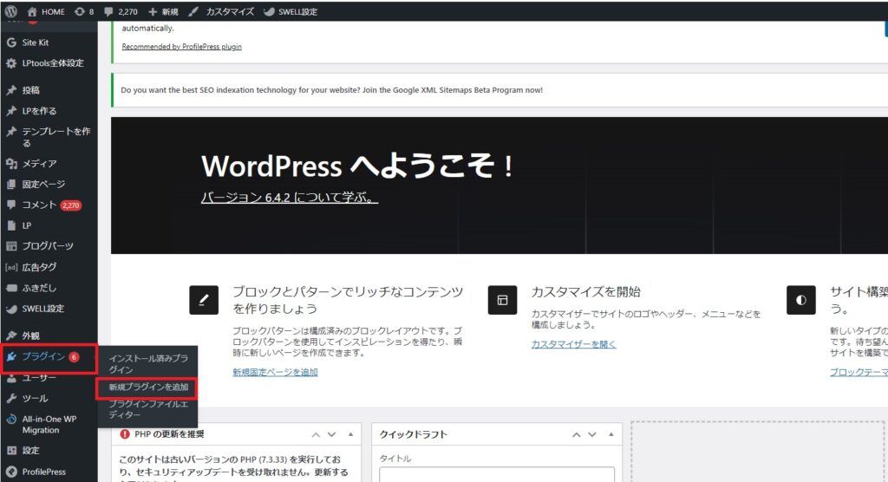The height and width of the screenshot is (482, 888).
Task: Open comments bubble showing 2,270 in admin bar
Action: 121,11
